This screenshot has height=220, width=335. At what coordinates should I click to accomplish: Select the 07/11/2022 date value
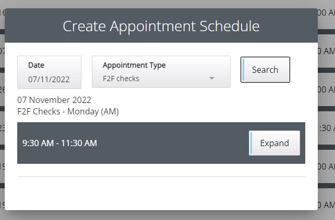(49, 80)
